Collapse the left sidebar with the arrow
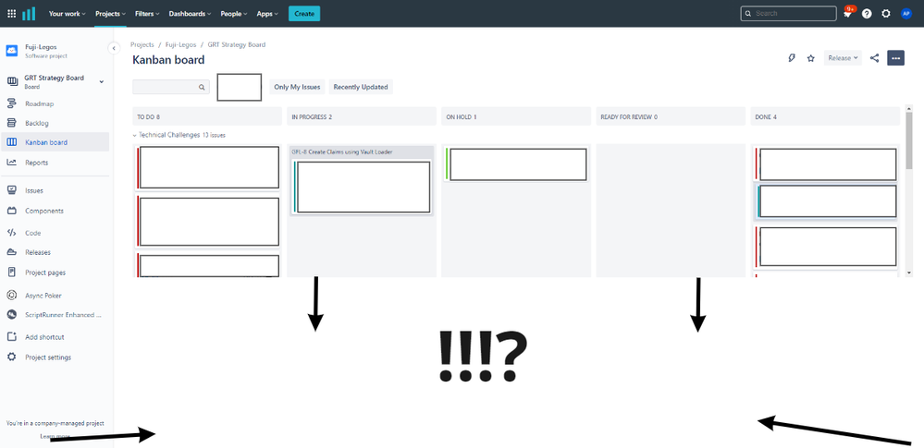The width and height of the screenshot is (924, 448). click(114, 48)
